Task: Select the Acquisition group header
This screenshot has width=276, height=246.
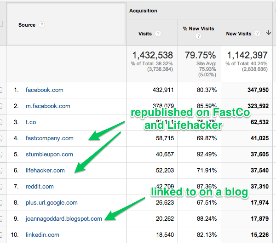Action: point(143,11)
